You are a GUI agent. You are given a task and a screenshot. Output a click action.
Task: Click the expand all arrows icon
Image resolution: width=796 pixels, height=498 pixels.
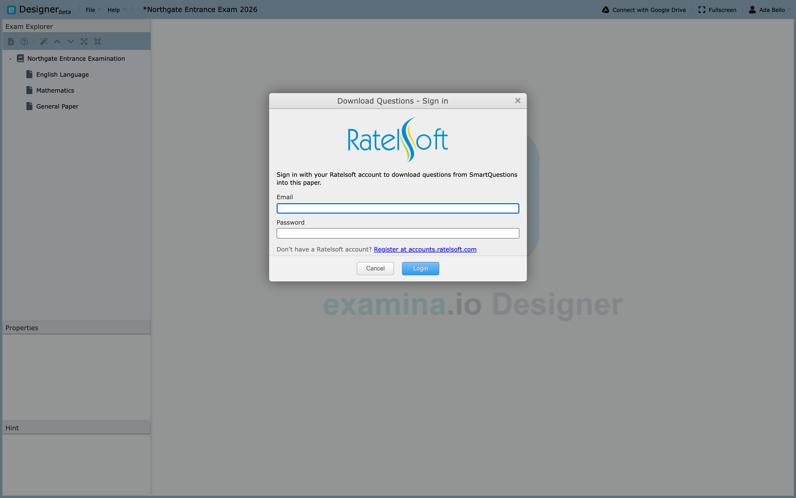coord(84,42)
